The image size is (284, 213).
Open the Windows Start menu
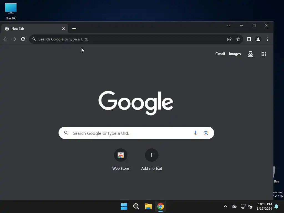[124, 206]
